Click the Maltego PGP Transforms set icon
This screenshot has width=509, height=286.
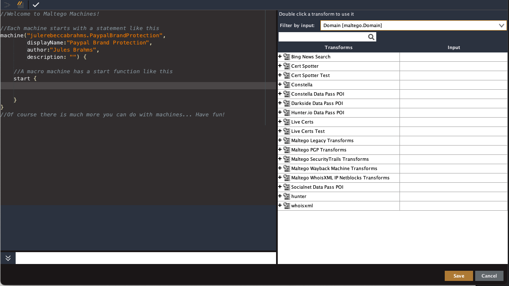coord(287,150)
